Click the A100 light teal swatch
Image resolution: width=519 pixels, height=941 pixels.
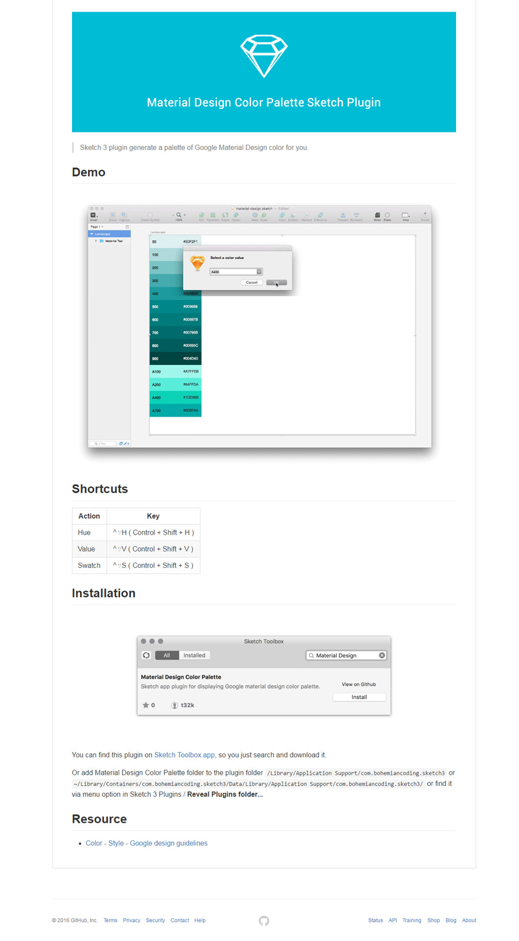point(175,371)
